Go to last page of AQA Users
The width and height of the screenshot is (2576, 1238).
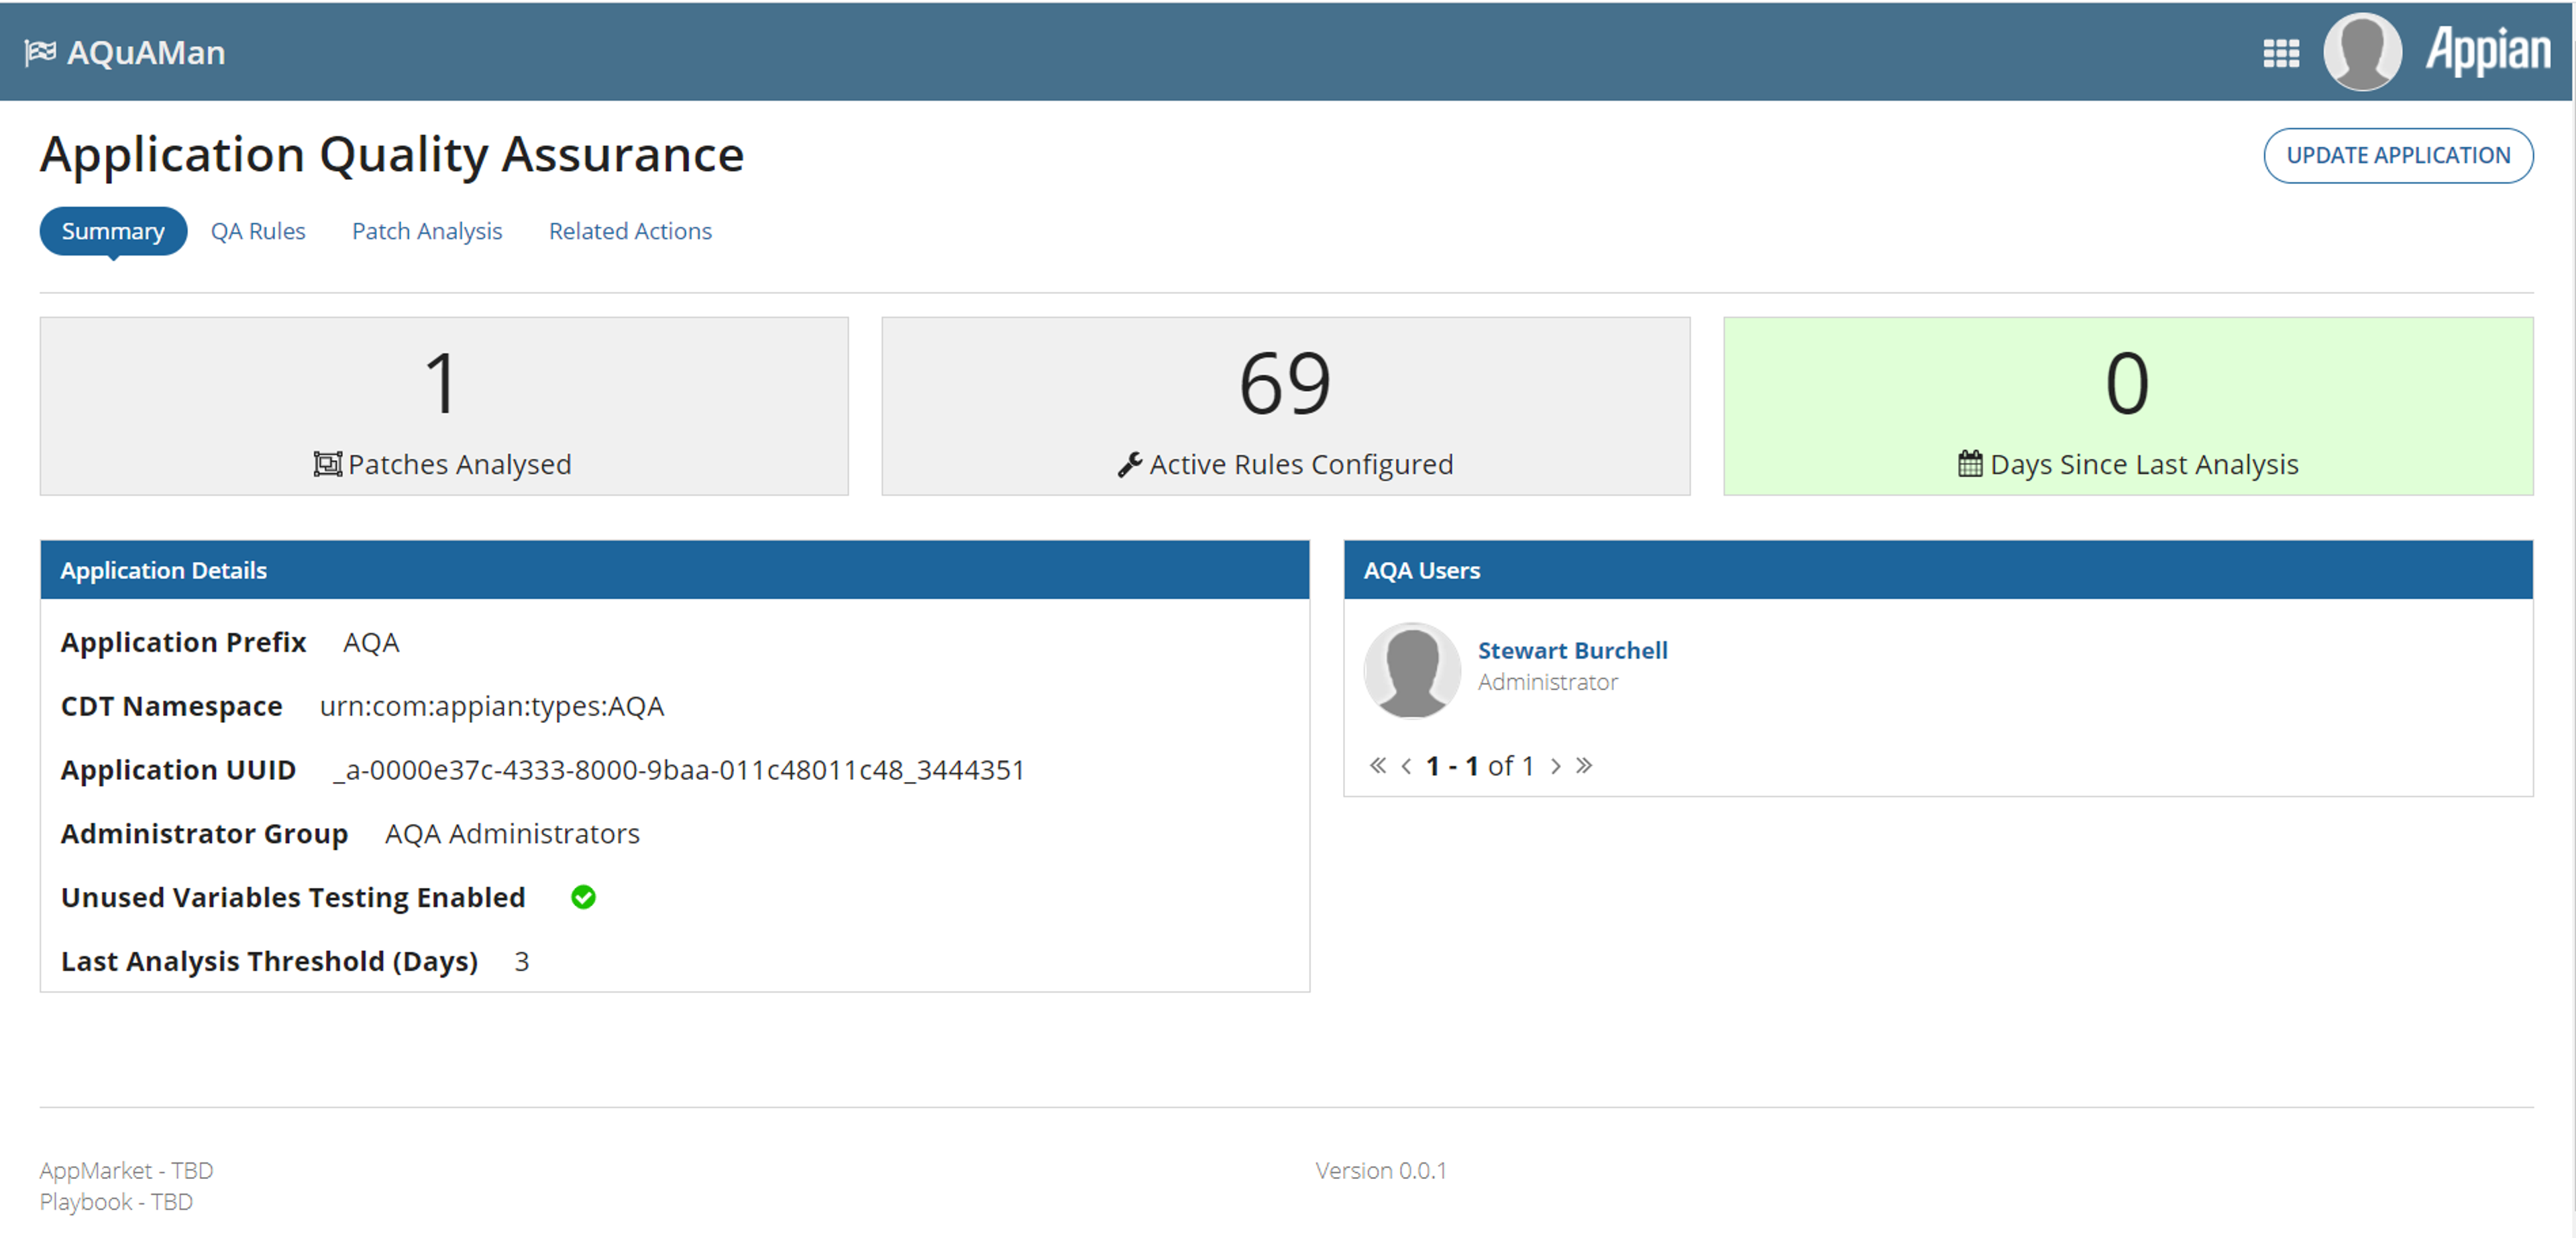(1584, 766)
